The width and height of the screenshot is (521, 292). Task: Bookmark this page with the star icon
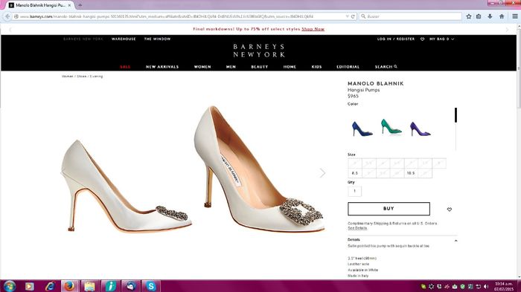coord(468,16)
